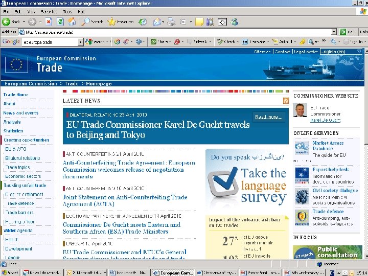Expand the address bar dropdown arrow

click(334, 32)
